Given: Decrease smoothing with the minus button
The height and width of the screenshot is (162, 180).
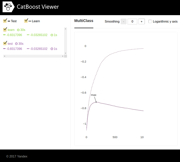Looking at the screenshot, I should pos(124,22).
